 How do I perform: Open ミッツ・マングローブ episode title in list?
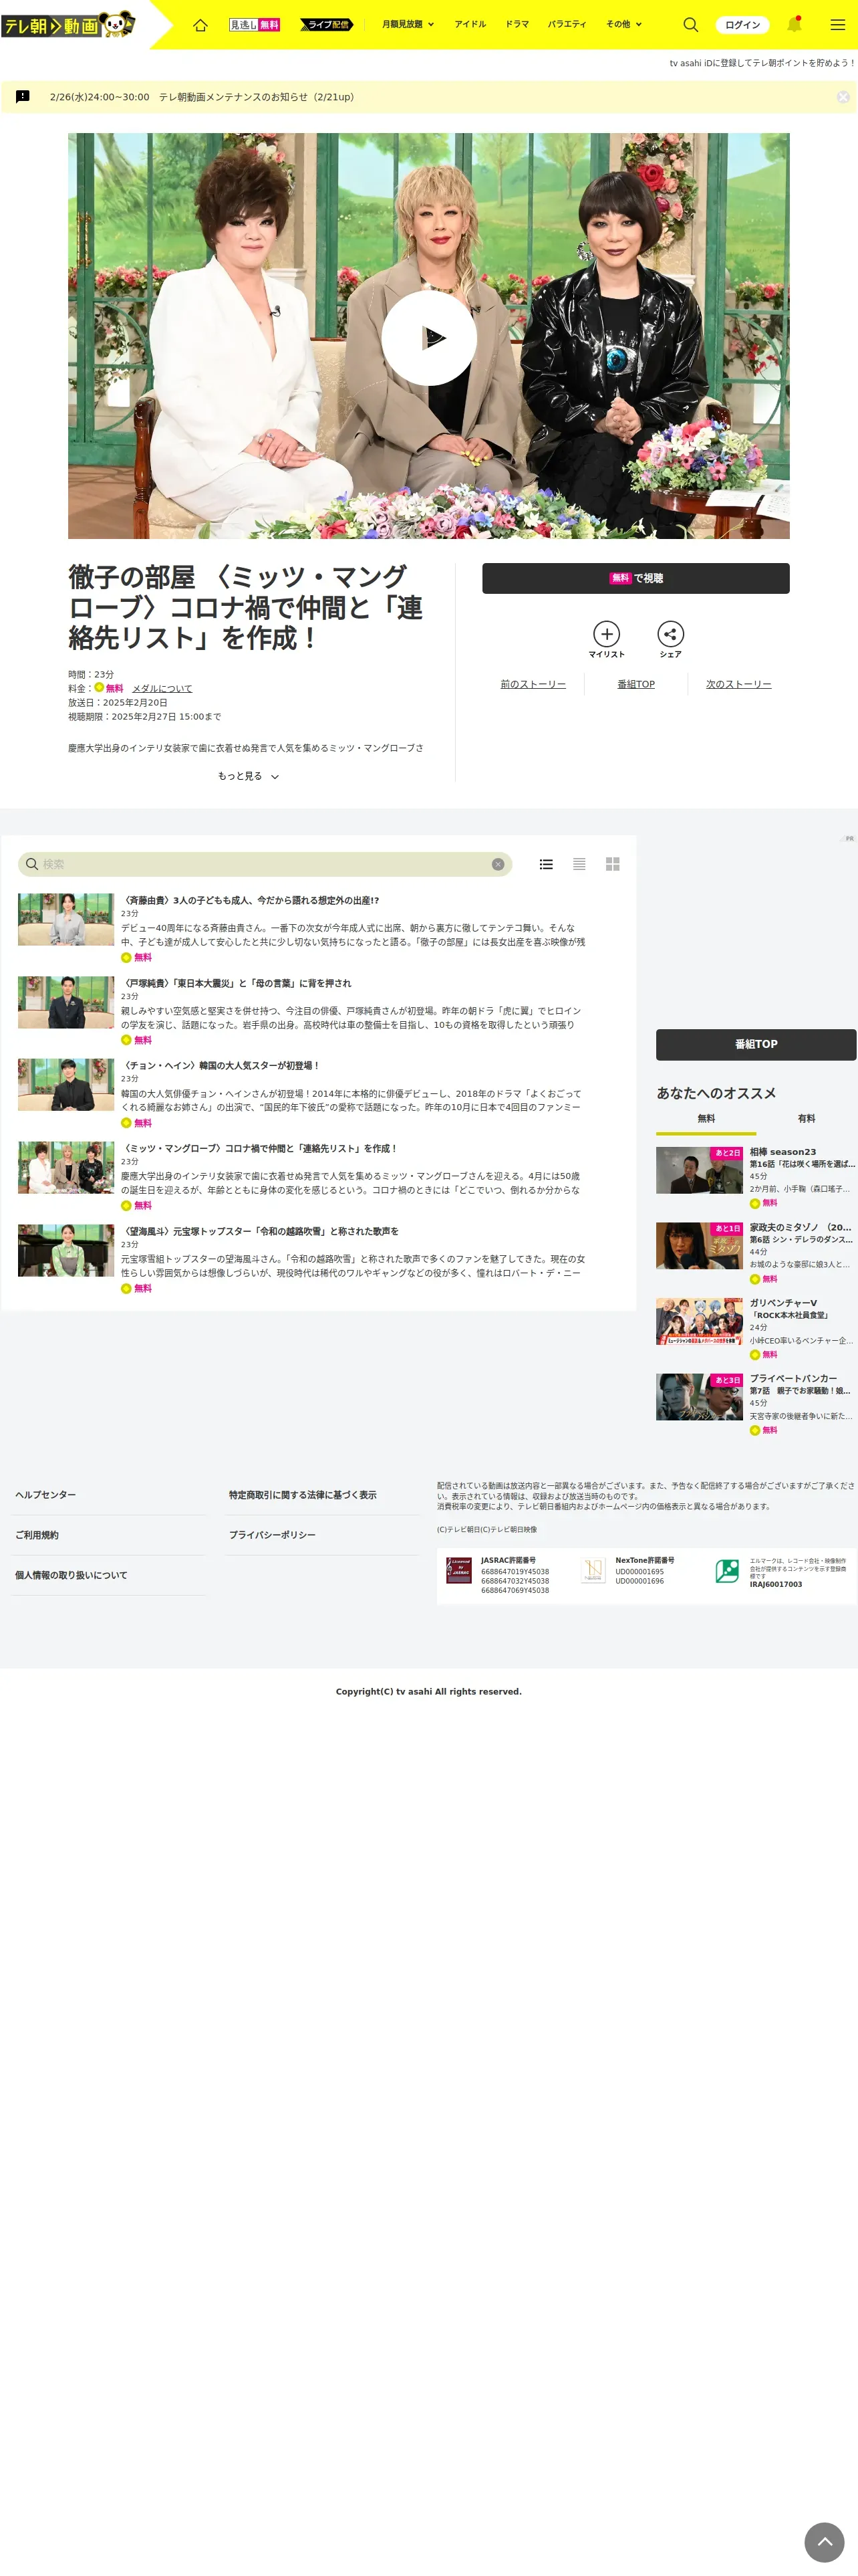[260, 1148]
